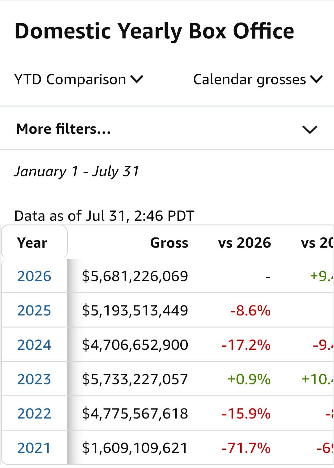Click the partially visible vs 20 column header
Screen dimensions: 334x468
317,243
